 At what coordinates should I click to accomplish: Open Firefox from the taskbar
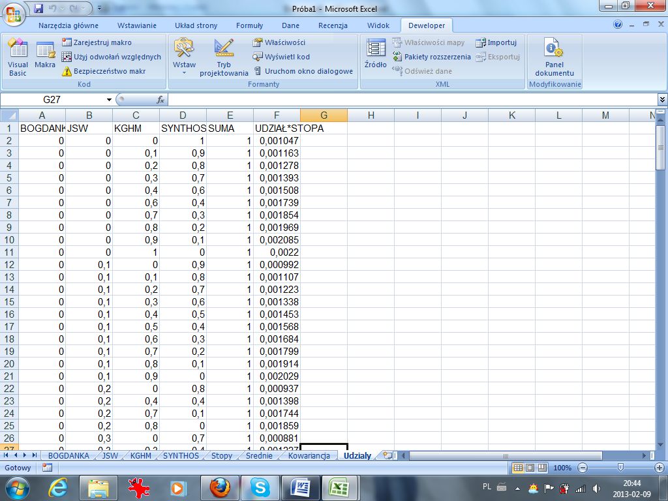[x=220, y=488]
